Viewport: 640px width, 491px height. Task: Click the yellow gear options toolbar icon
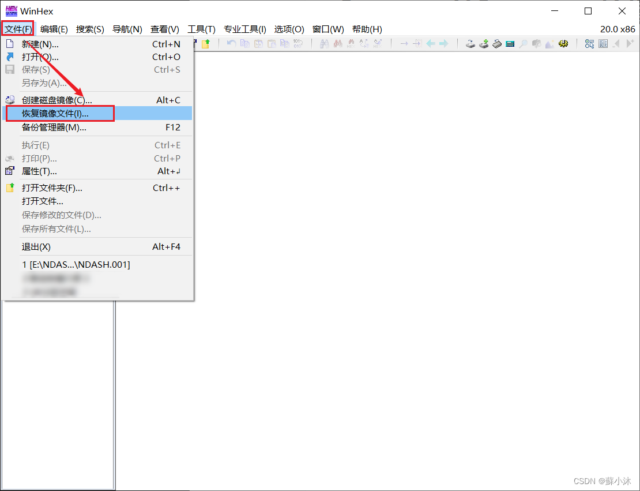pyautogui.click(x=563, y=43)
